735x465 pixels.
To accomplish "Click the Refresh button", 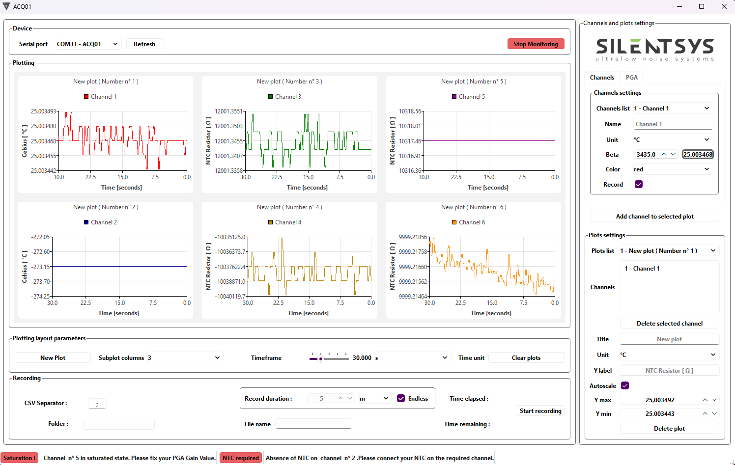I will (144, 44).
